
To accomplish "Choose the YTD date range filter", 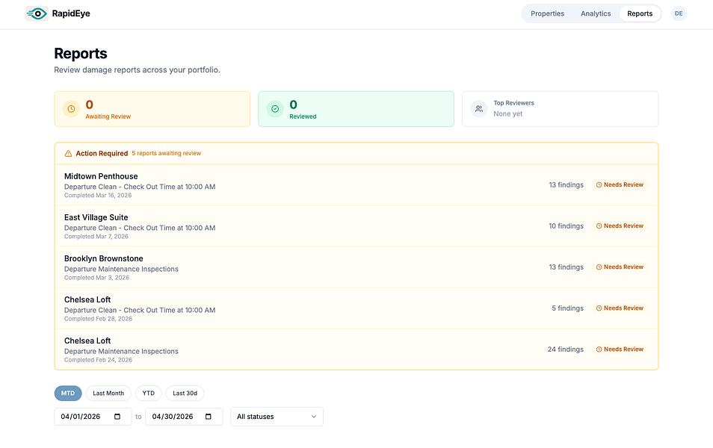I will point(148,393).
